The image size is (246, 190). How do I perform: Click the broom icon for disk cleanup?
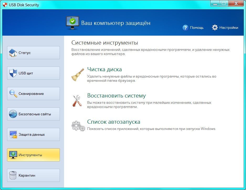click(78, 75)
